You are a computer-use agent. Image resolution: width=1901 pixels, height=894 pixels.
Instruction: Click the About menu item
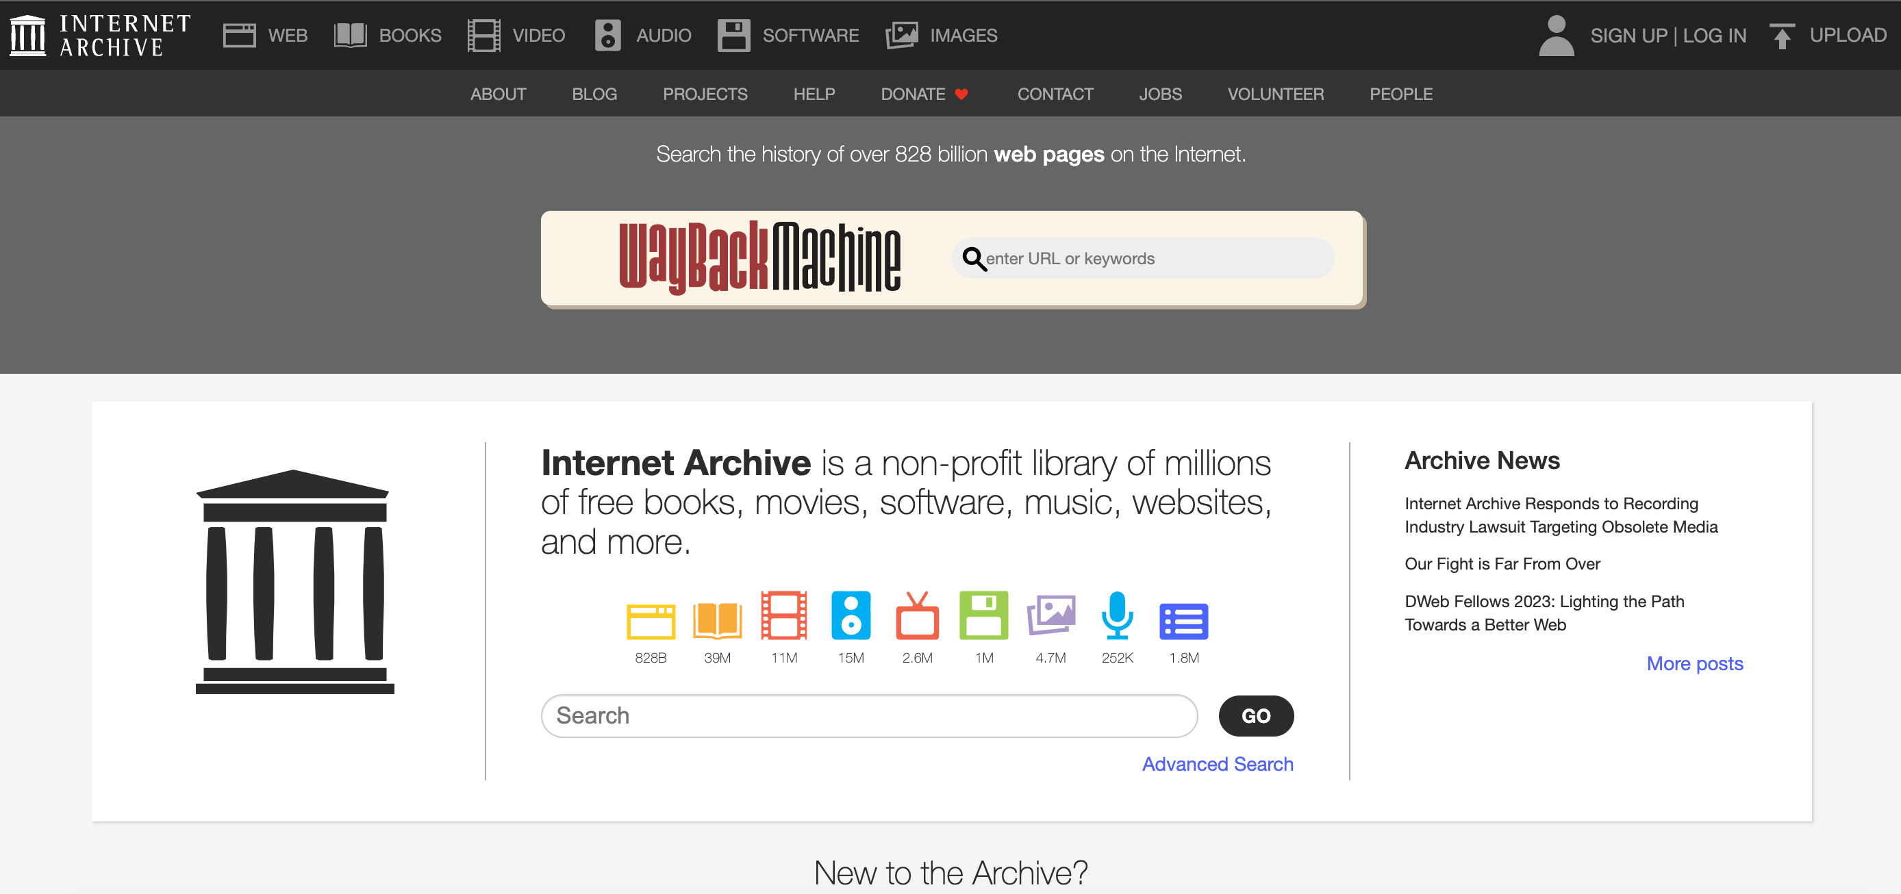tap(496, 93)
